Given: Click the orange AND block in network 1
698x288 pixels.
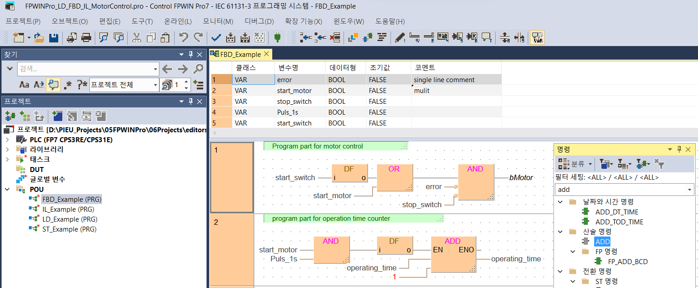Looking at the screenshot, I should [475, 182].
